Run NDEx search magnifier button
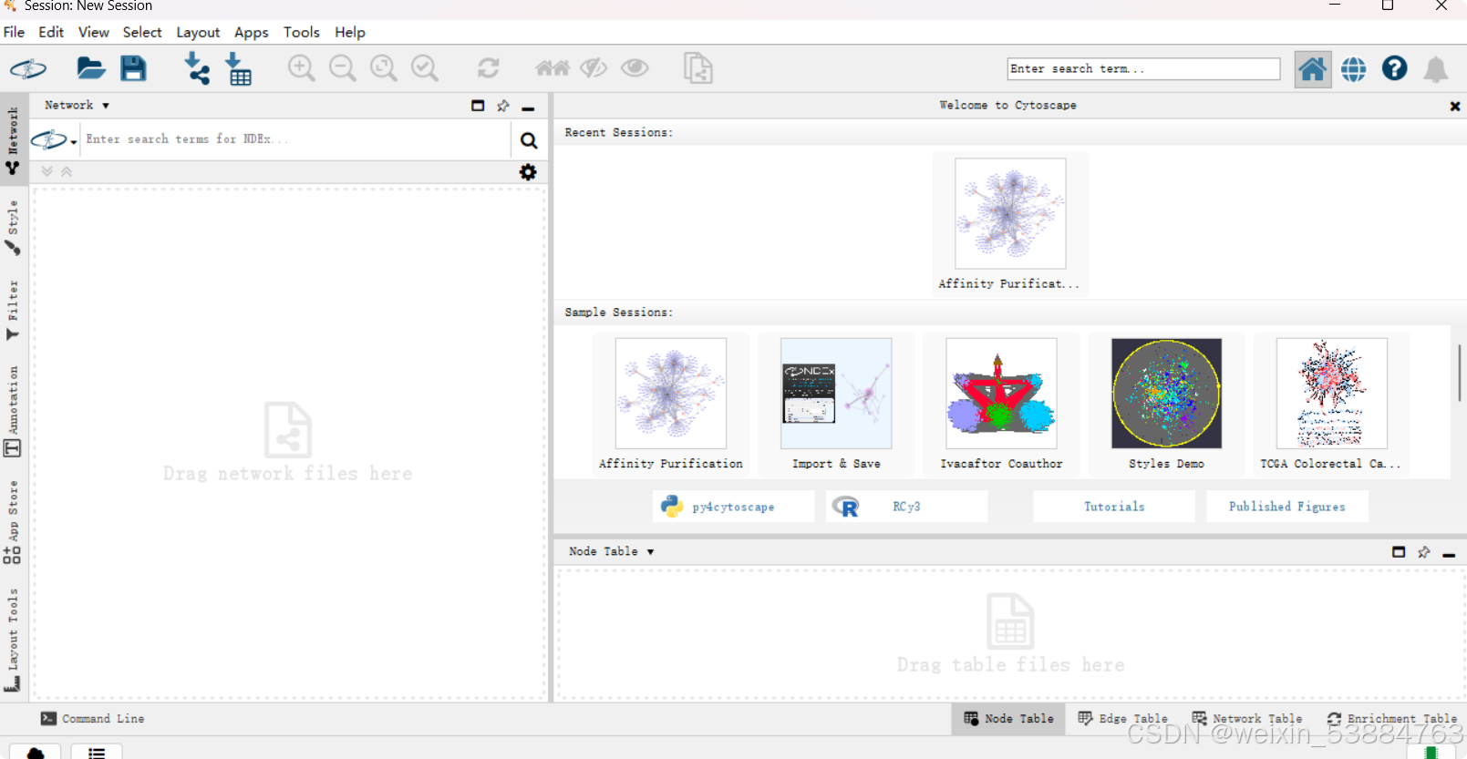Image resolution: width=1467 pixels, height=759 pixels. point(529,140)
